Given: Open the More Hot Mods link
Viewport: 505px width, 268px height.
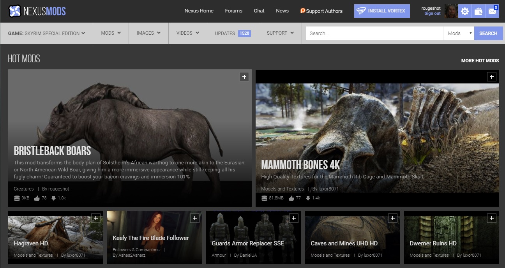Looking at the screenshot, I should tap(480, 61).
